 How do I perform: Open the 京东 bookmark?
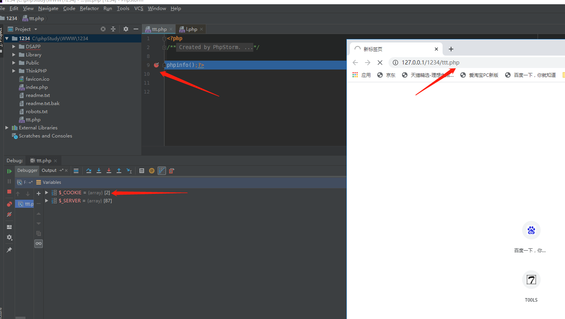[386, 75]
